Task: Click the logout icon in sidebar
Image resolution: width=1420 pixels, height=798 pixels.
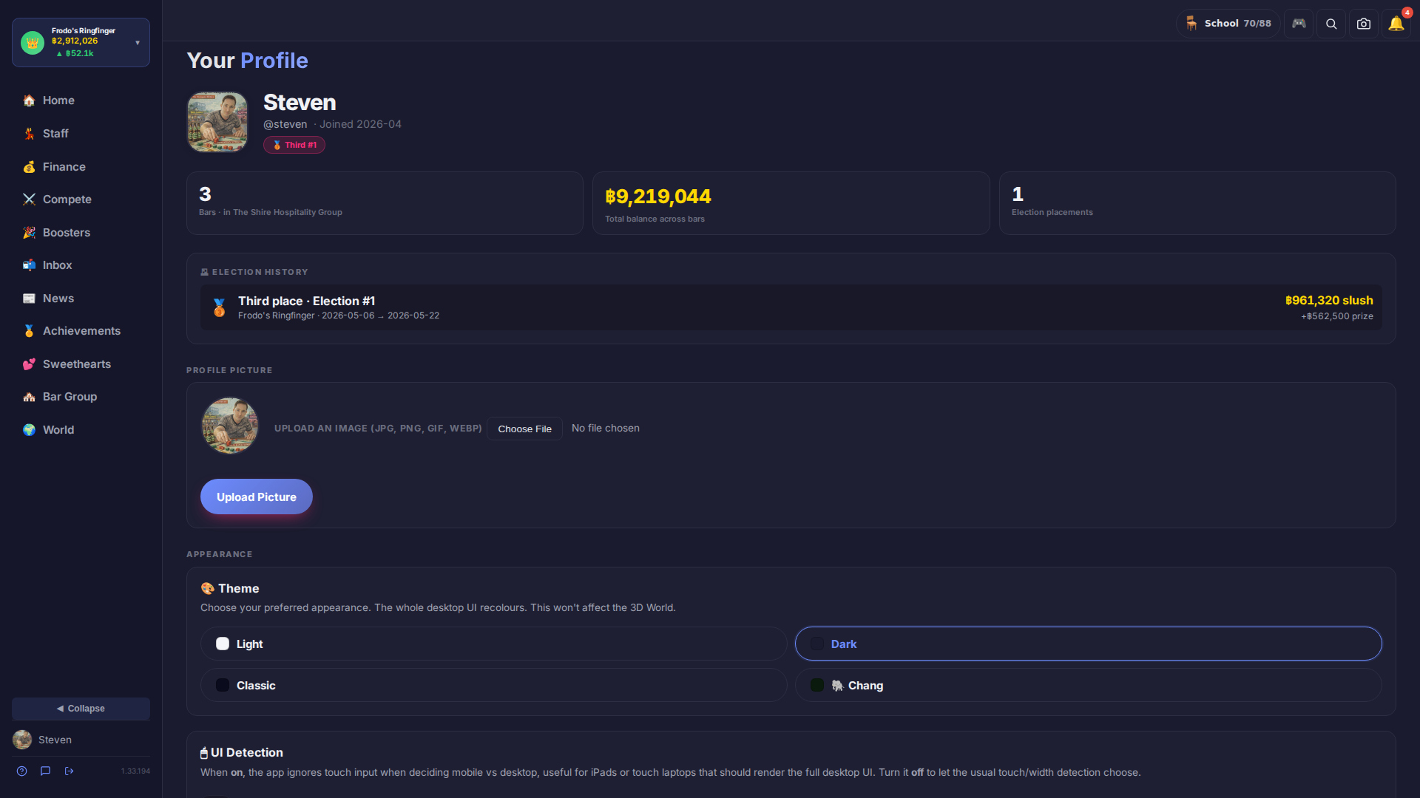Action: coord(69,771)
